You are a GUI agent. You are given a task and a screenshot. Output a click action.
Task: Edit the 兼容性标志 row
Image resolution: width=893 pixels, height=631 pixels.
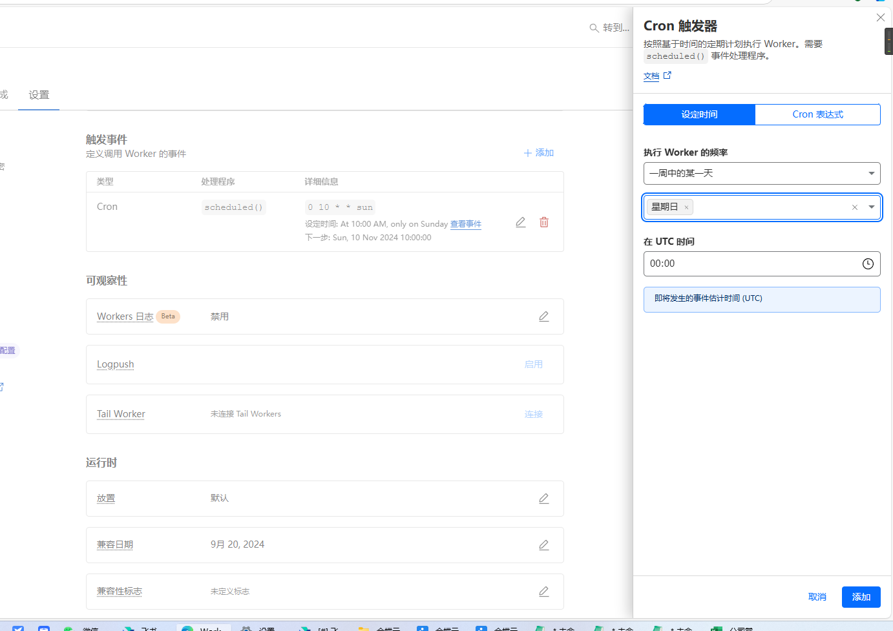coord(544,592)
